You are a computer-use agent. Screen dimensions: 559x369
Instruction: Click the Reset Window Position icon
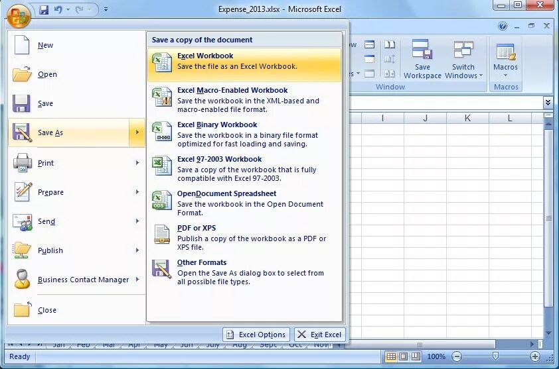point(390,74)
